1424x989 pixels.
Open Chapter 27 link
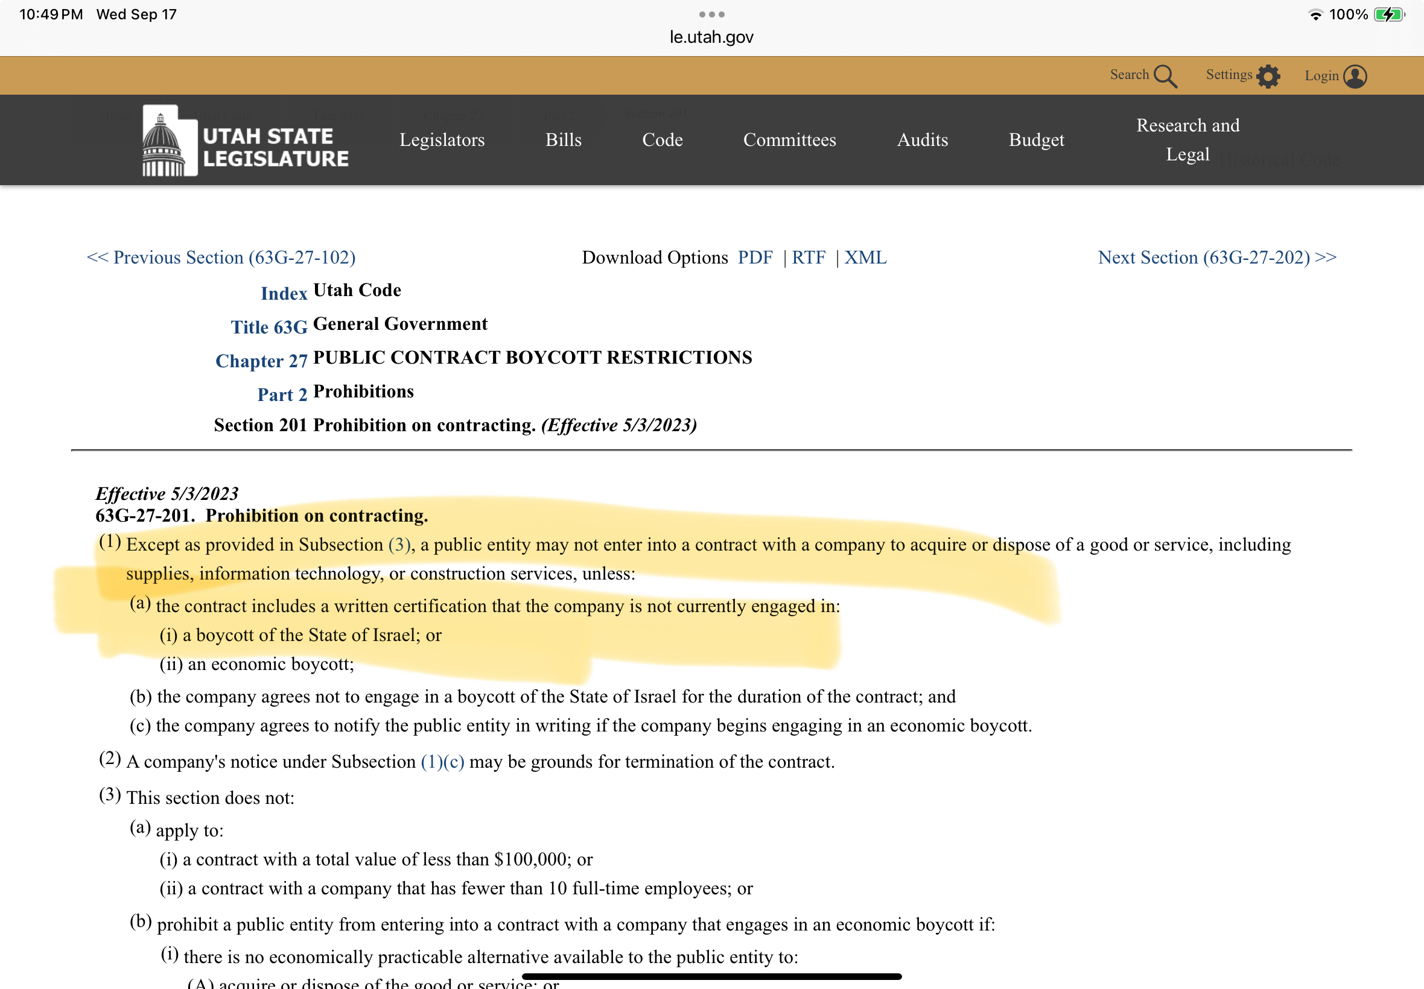click(261, 361)
